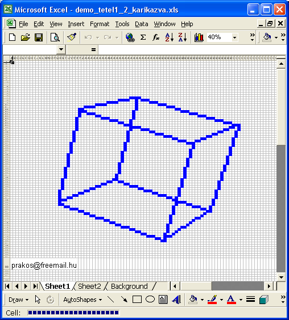Open the Edit menu

(39, 24)
